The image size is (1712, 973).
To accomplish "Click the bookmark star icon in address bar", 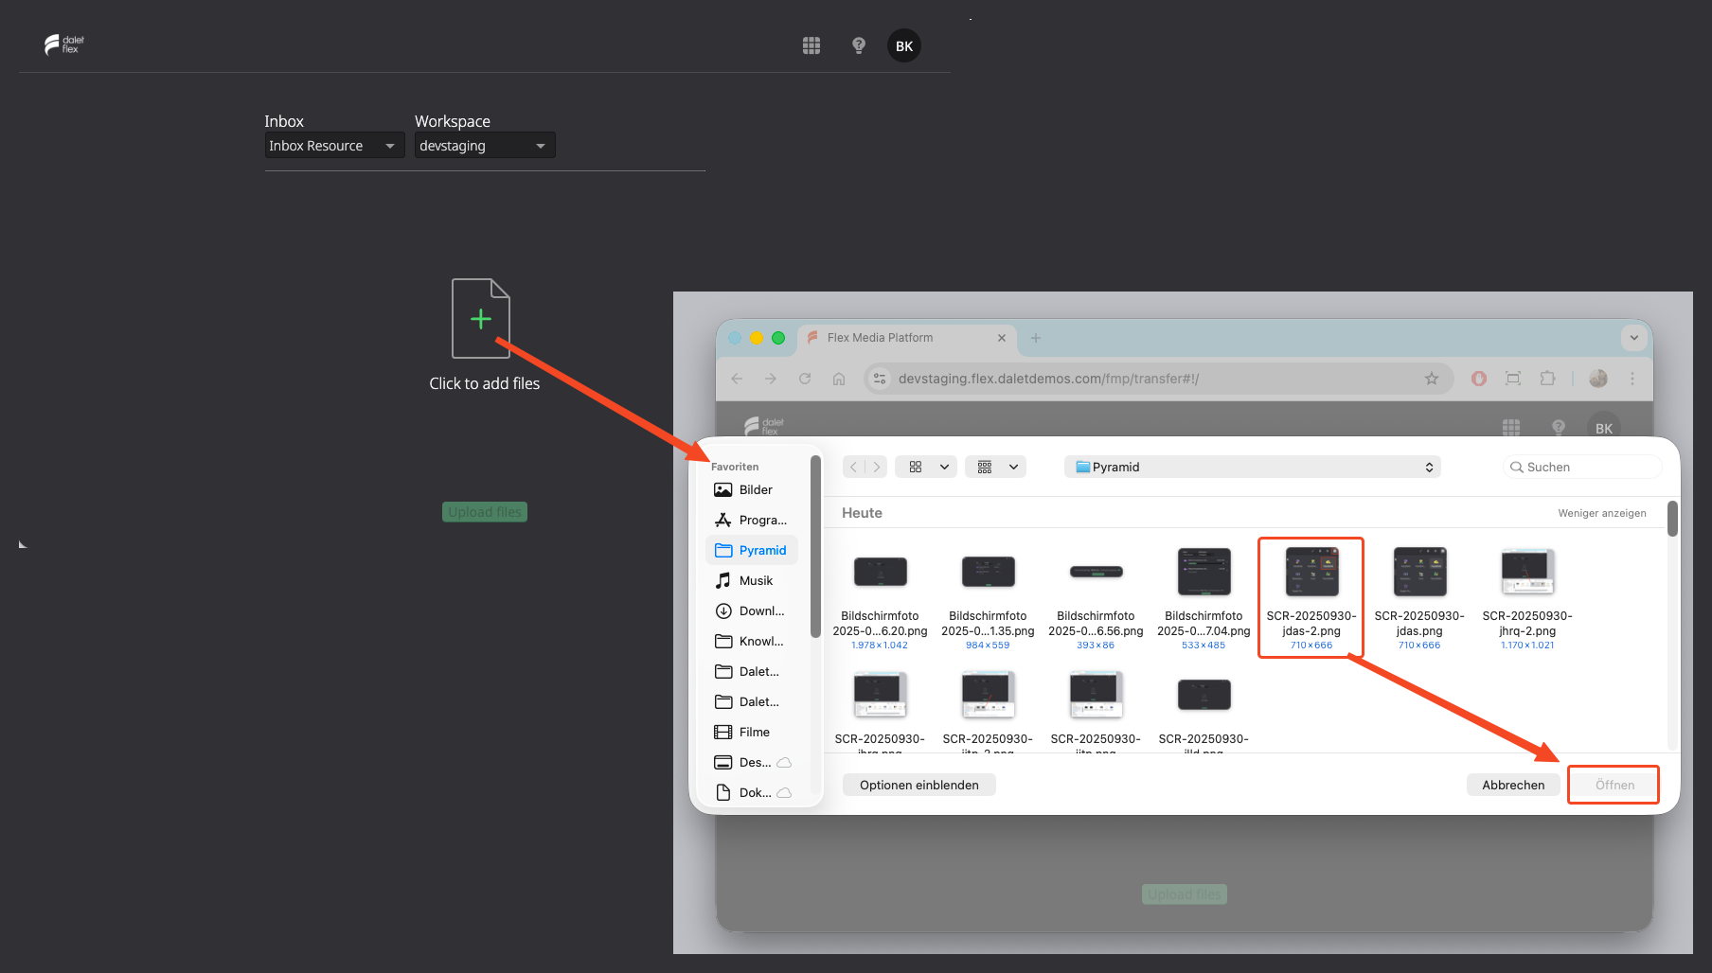I will (1432, 379).
